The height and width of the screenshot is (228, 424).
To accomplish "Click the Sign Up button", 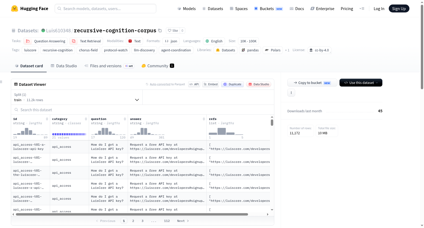I will (x=399, y=8).
